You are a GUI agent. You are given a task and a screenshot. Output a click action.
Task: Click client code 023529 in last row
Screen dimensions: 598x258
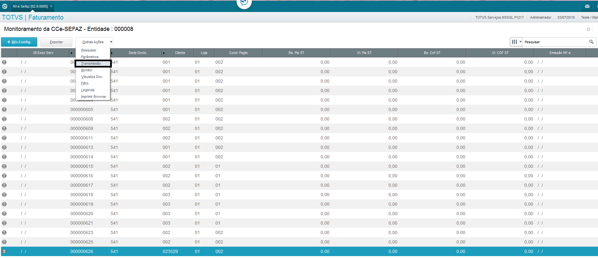[x=170, y=251]
